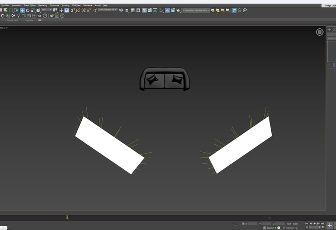Switch to the Populate ribbon tab
The image size is (336, 230).
click(29, 21)
